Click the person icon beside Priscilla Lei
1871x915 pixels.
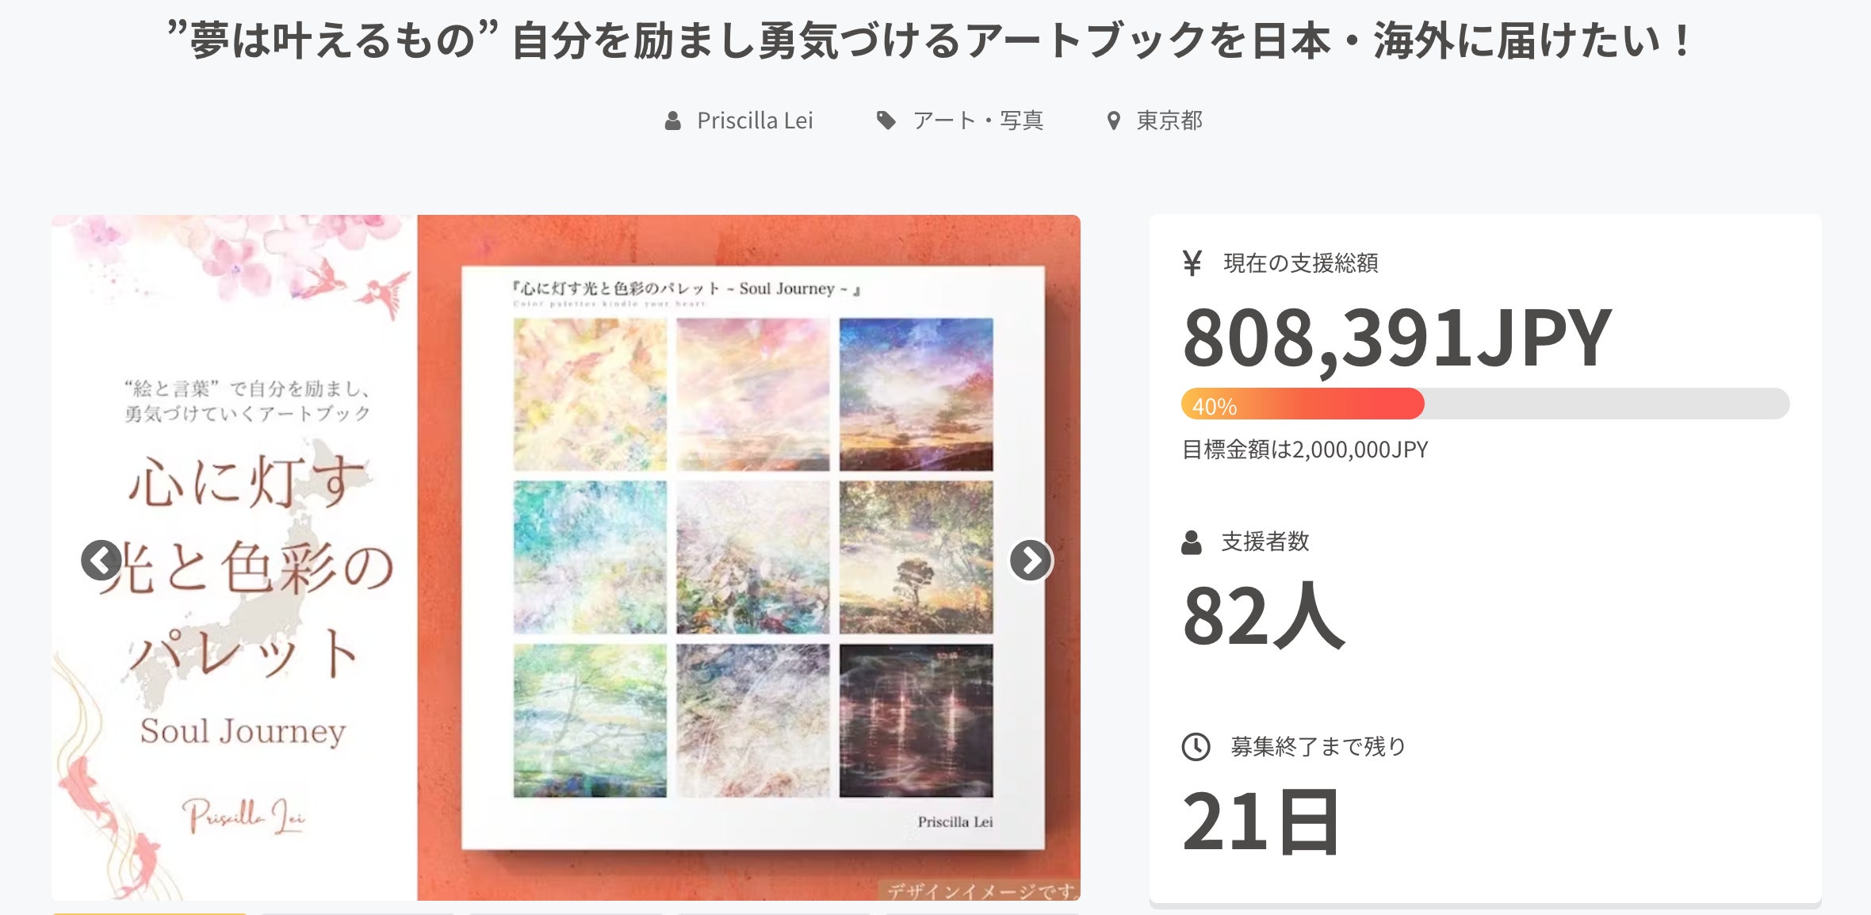[x=673, y=121]
